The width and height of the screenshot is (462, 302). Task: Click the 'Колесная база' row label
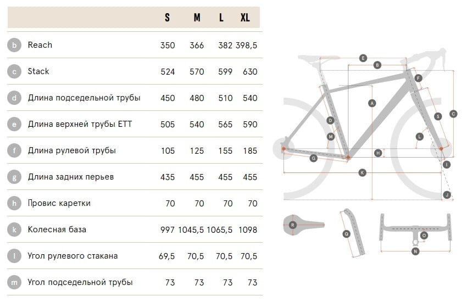[57, 230]
